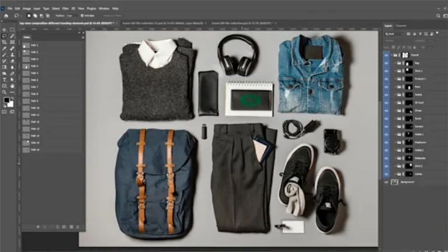Image resolution: width=448 pixels, height=252 pixels.
Task: Expand the Socks layer group
Action: tap(395, 118)
